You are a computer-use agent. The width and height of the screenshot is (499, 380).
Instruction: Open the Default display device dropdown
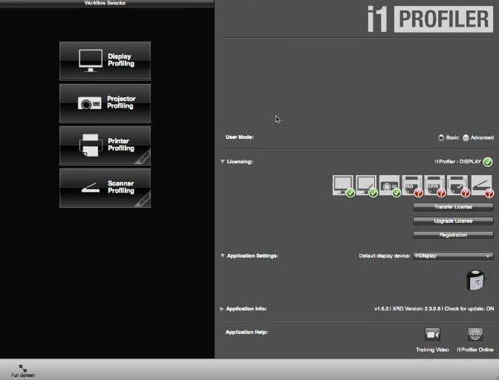point(453,255)
